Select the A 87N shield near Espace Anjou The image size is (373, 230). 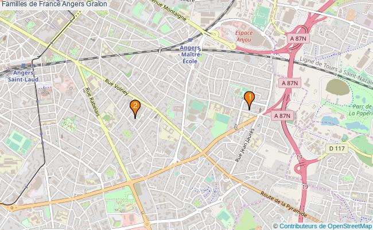pos(298,38)
